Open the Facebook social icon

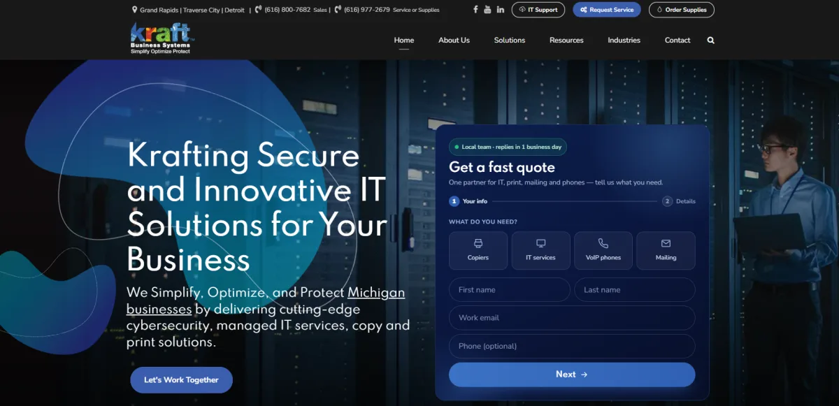(476, 10)
